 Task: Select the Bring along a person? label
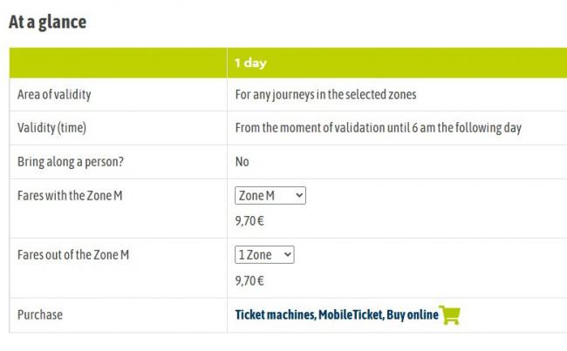71,162
